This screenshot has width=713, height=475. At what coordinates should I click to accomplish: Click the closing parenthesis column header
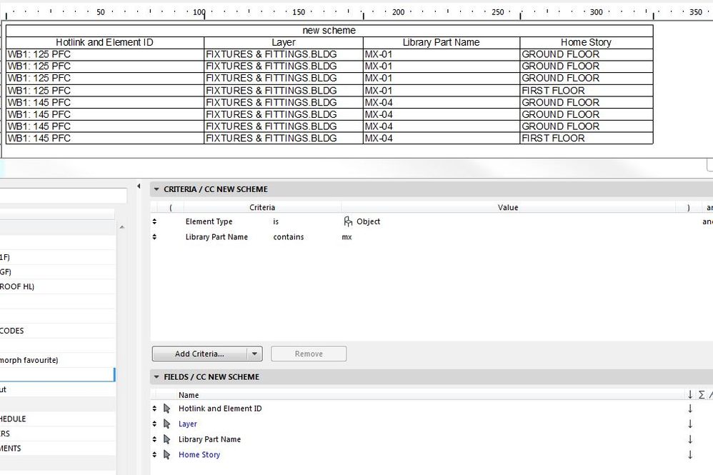pos(689,207)
